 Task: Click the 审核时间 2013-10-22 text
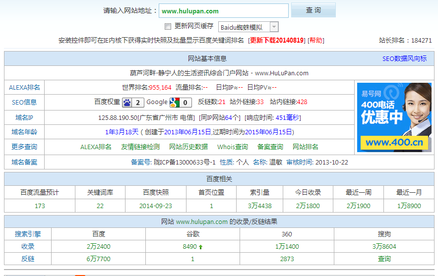[317, 162]
